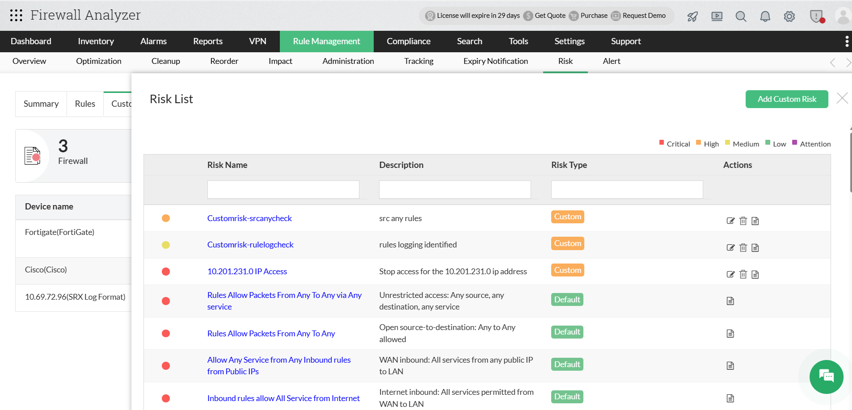
Task: Open Rules Allow Packets From Any To Any link
Action: pos(271,334)
